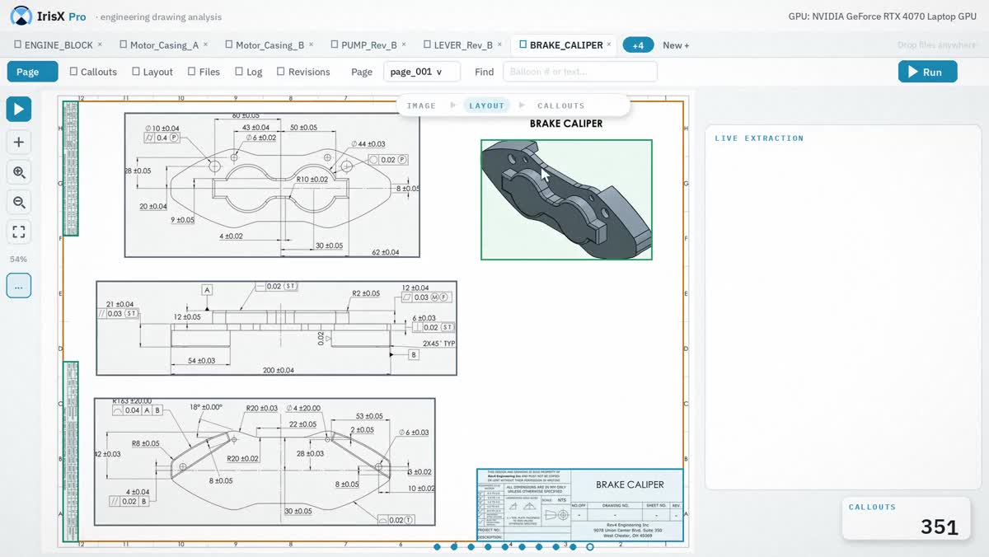Open the more options ellipsis button
The height and width of the screenshot is (557, 989).
pyautogui.click(x=19, y=286)
